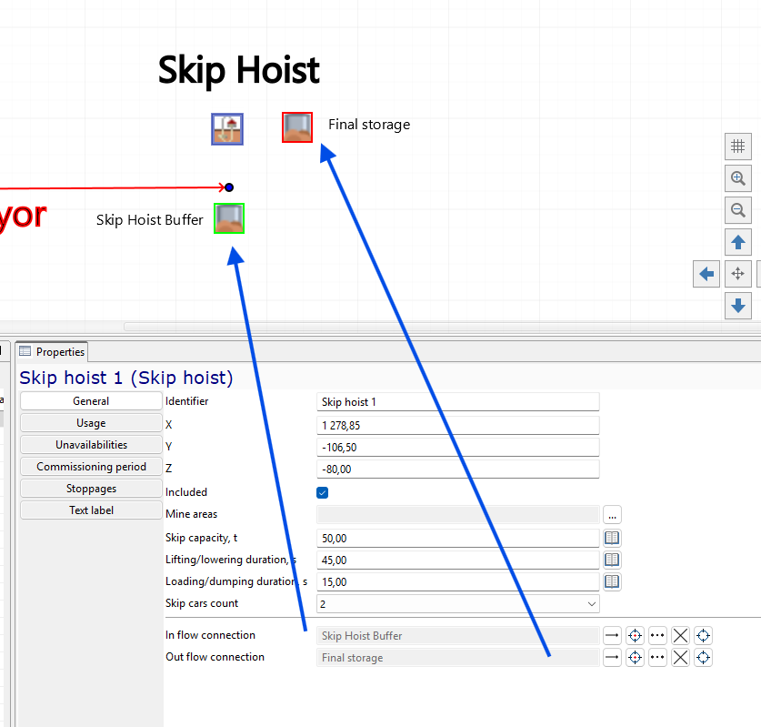Screen dimensions: 761x727
Task: Select the Skip hoist node icon
Action: (227, 129)
